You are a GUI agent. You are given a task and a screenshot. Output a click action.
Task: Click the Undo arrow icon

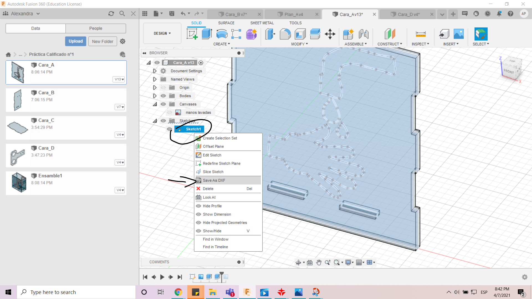183,14
